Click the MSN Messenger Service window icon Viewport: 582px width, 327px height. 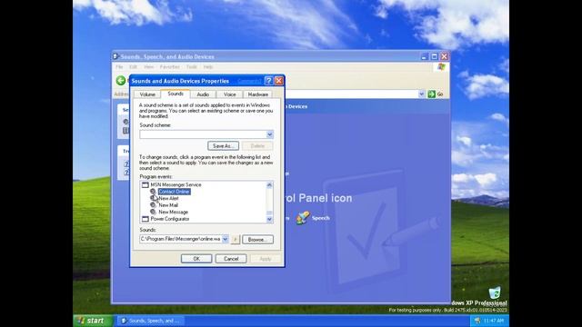pos(145,184)
